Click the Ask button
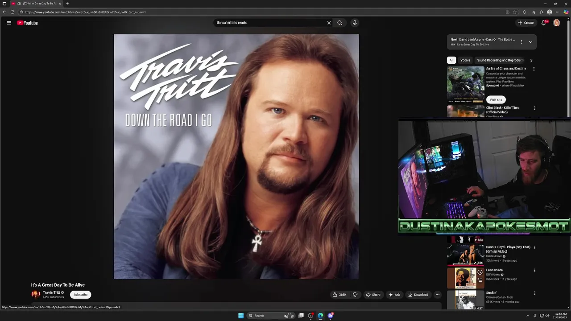This screenshot has width=571, height=321. (394, 295)
